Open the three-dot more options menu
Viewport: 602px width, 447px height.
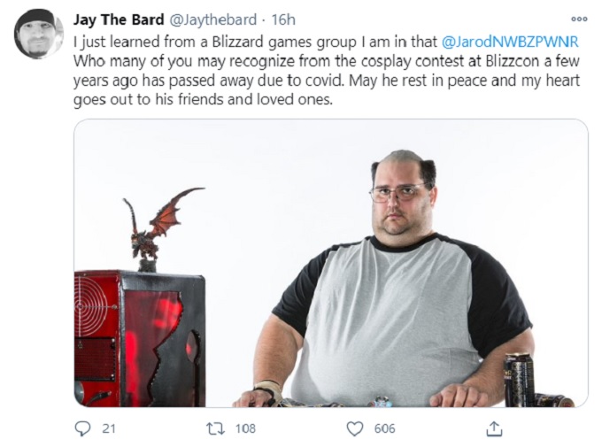click(x=579, y=19)
